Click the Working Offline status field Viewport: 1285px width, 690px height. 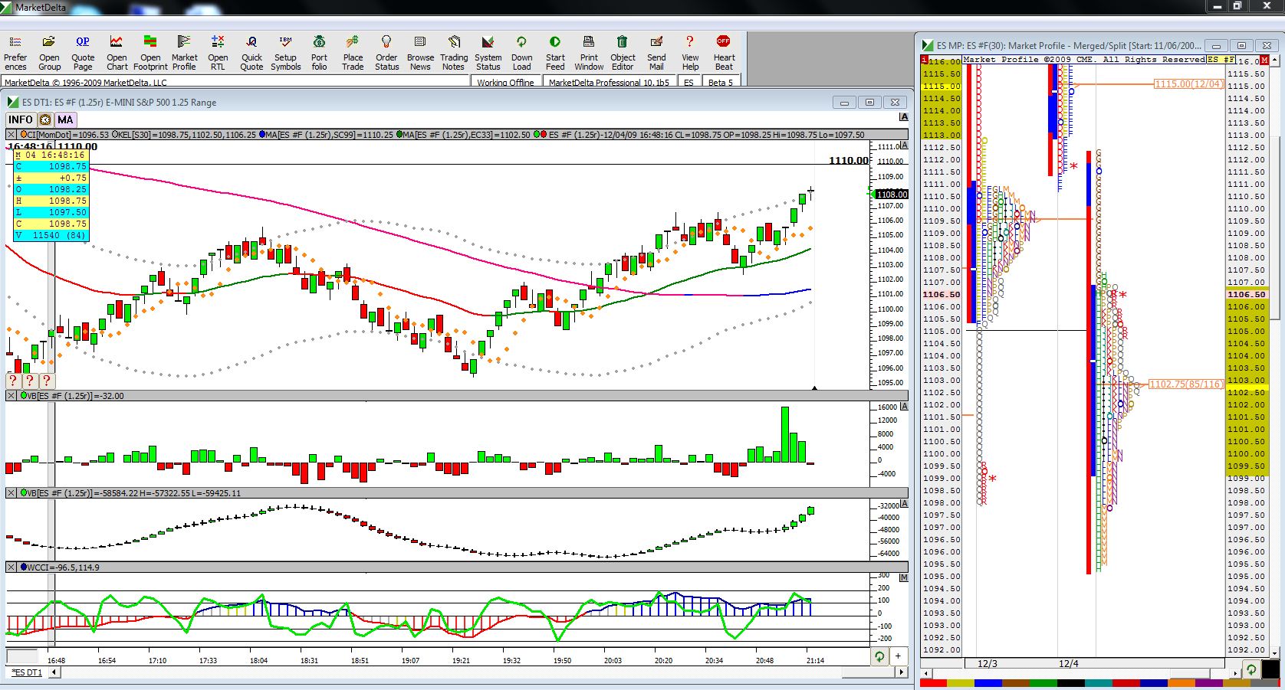506,82
